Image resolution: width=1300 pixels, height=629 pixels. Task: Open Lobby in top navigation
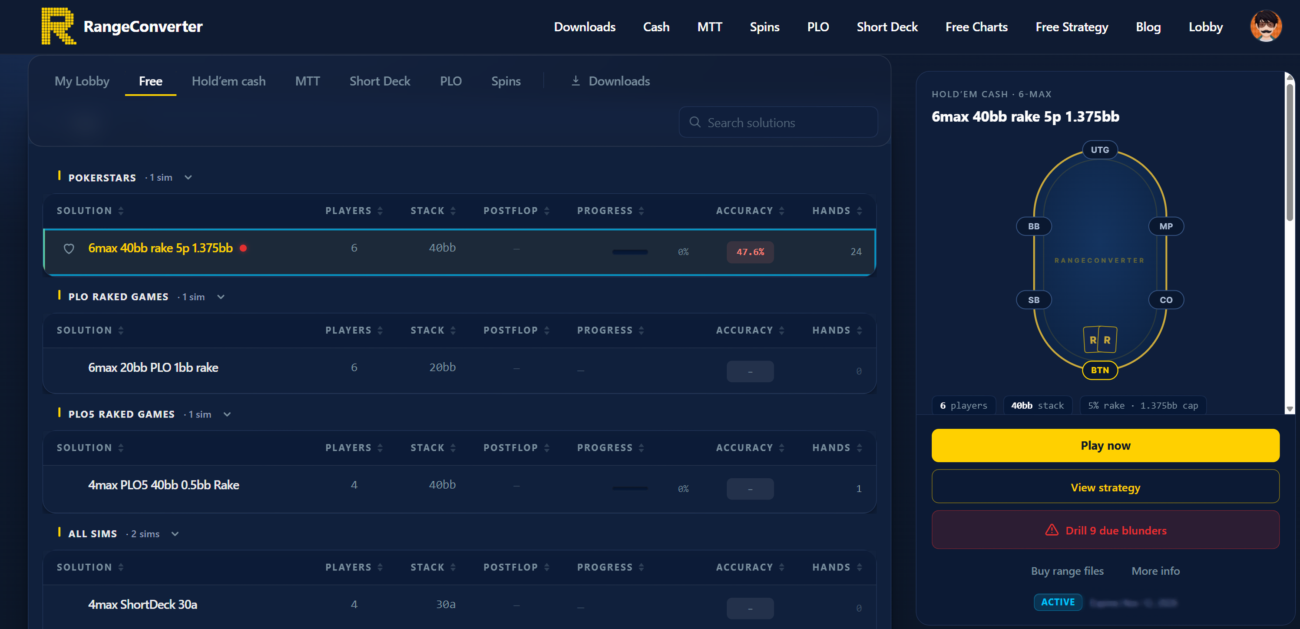click(1205, 27)
